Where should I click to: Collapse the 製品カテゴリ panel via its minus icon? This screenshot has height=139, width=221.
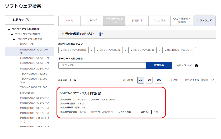tap(9, 20)
